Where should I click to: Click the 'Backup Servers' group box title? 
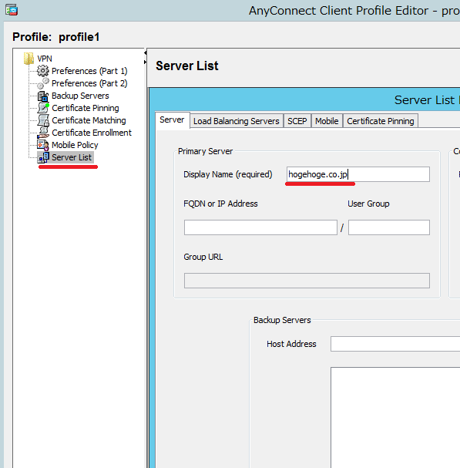(x=282, y=320)
